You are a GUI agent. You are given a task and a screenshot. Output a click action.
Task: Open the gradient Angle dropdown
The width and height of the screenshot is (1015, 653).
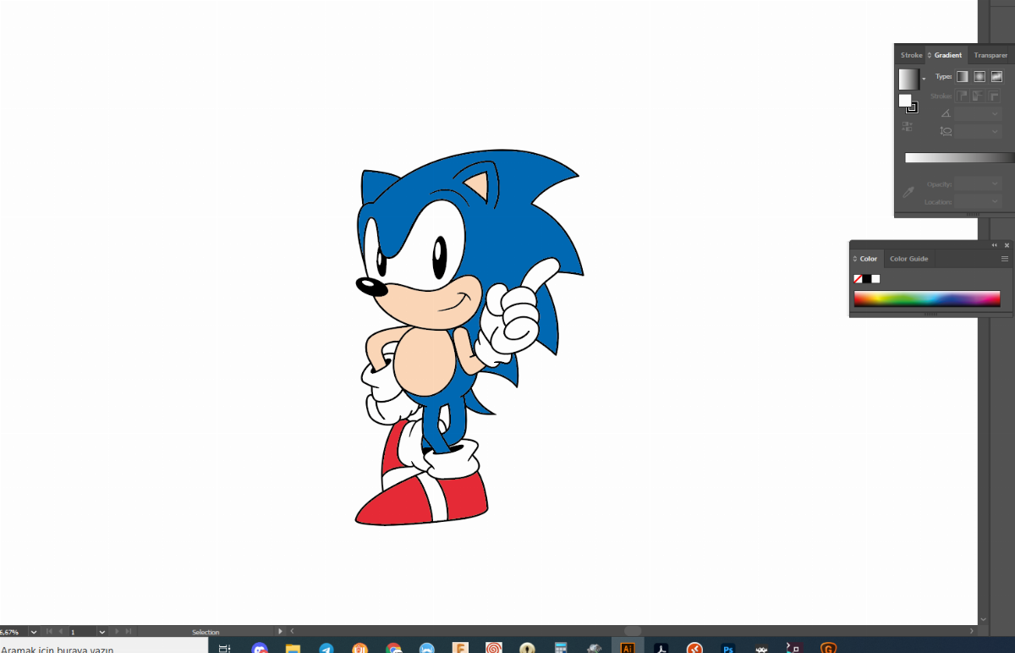pyautogui.click(x=995, y=113)
